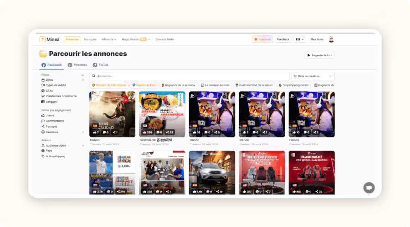
Task: Switch to the TikTok tab
Action: coord(100,65)
